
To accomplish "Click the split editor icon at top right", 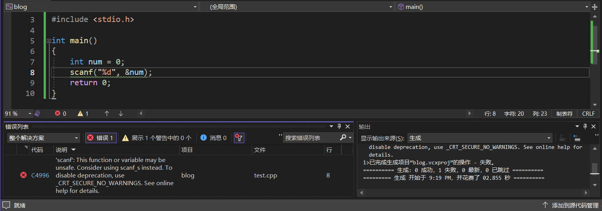I will point(595,7).
